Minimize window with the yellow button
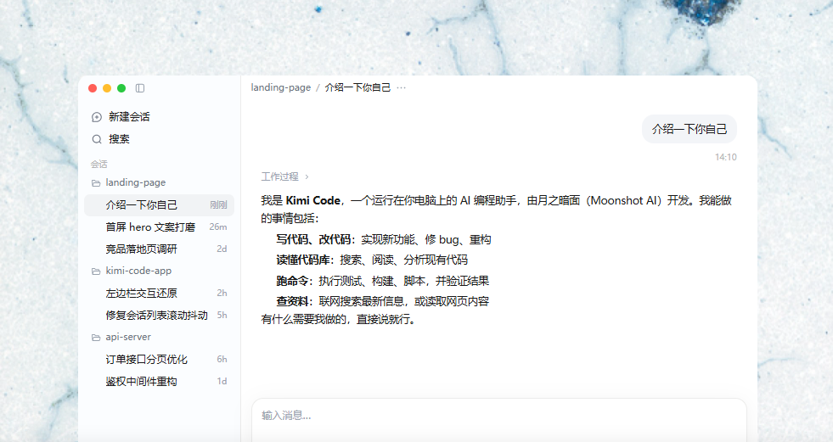 click(x=107, y=88)
